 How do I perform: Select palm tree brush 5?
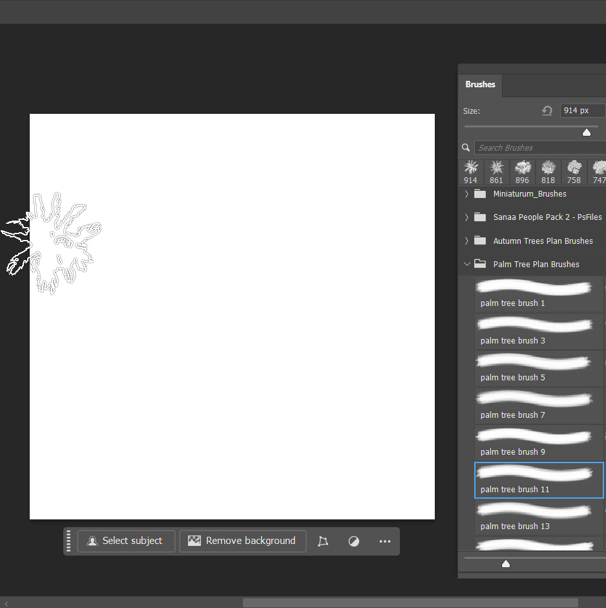click(539, 369)
